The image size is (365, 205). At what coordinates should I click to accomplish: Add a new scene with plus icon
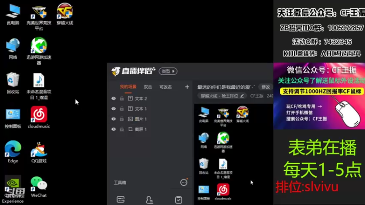pyautogui.click(x=187, y=87)
